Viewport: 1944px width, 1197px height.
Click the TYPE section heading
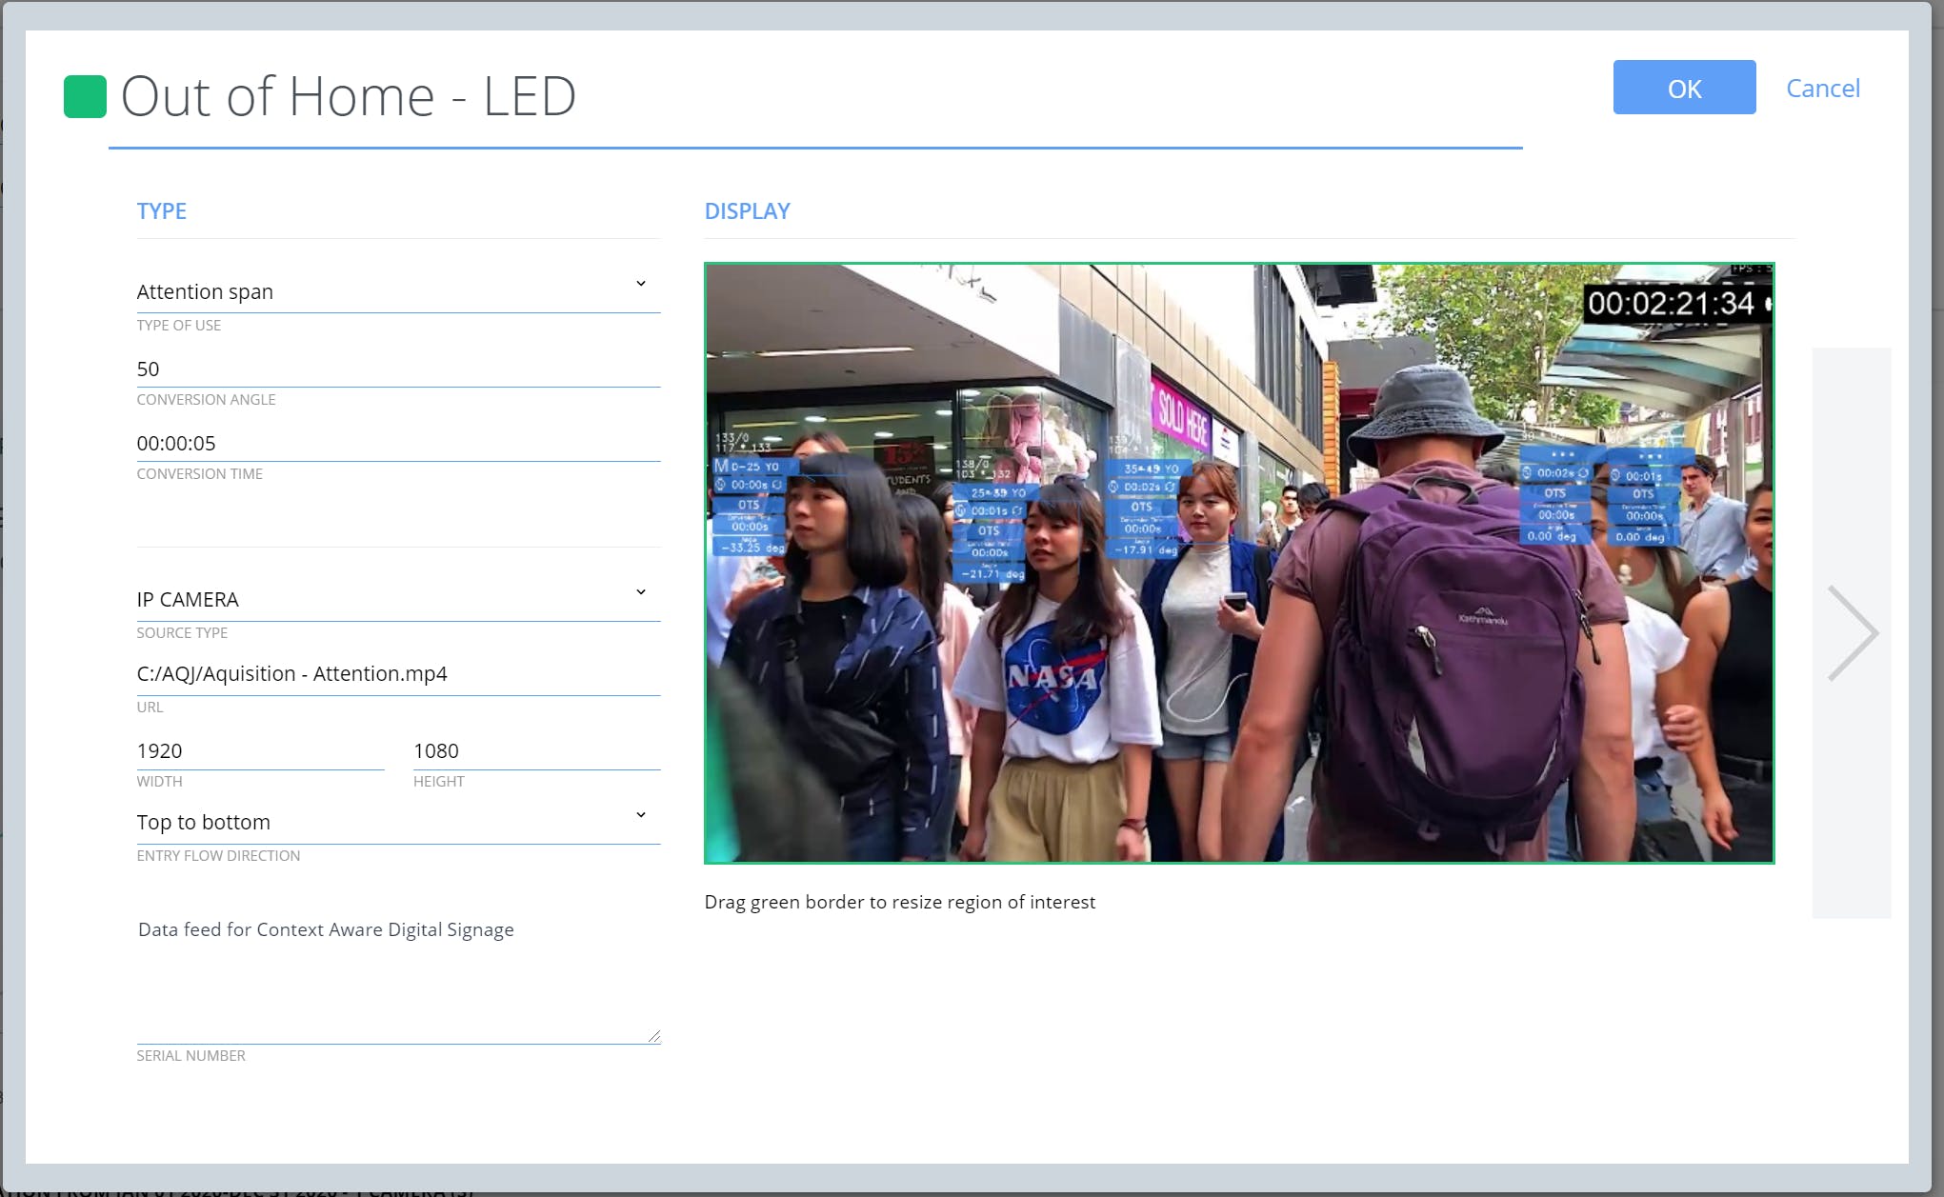pyautogui.click(x=161, y=211)
